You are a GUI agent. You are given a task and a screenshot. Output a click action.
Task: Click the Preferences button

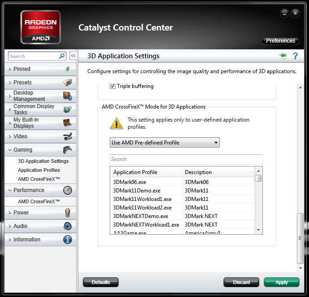click(x=280, y=41)
